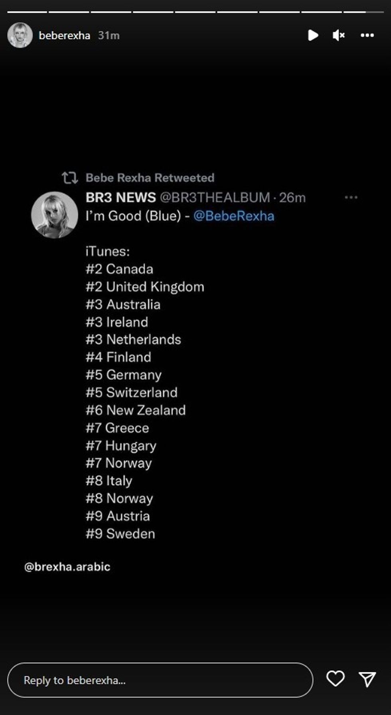This screenshot has width=391, height=715.
Task: Open the BR3 NEWS account name
Action: 120,198
